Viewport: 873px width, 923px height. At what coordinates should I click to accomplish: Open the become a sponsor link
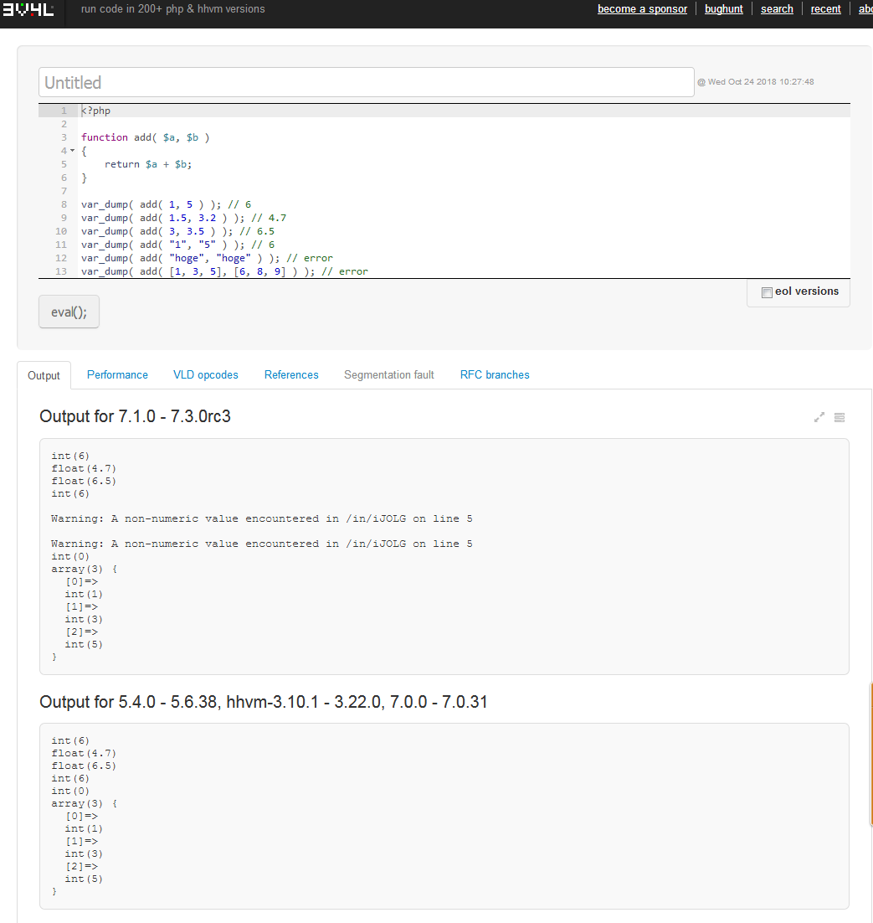pos(642,9)
